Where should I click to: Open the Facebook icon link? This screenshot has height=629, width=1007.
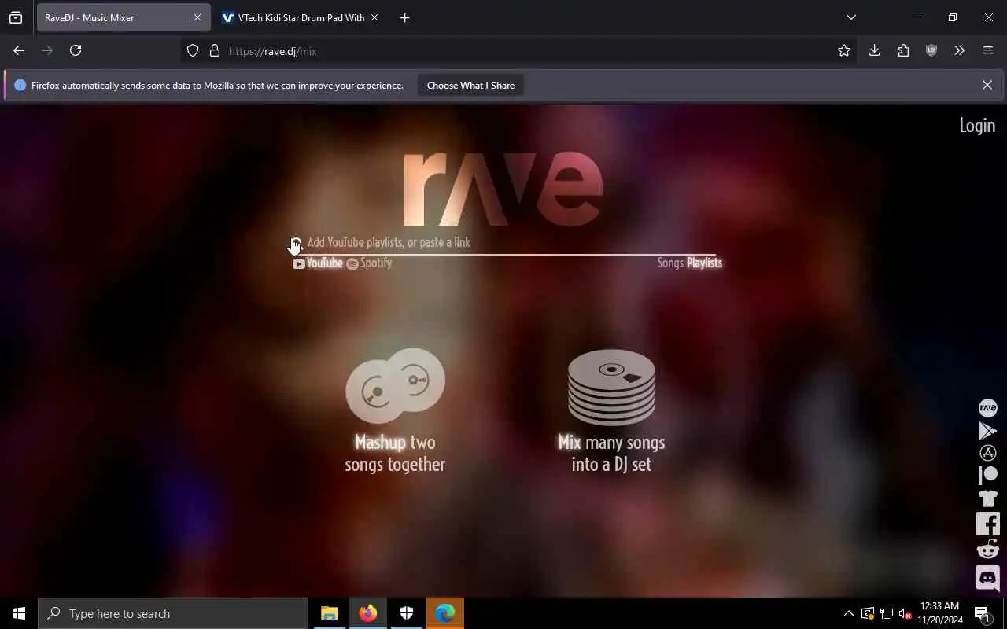[987, 524]
